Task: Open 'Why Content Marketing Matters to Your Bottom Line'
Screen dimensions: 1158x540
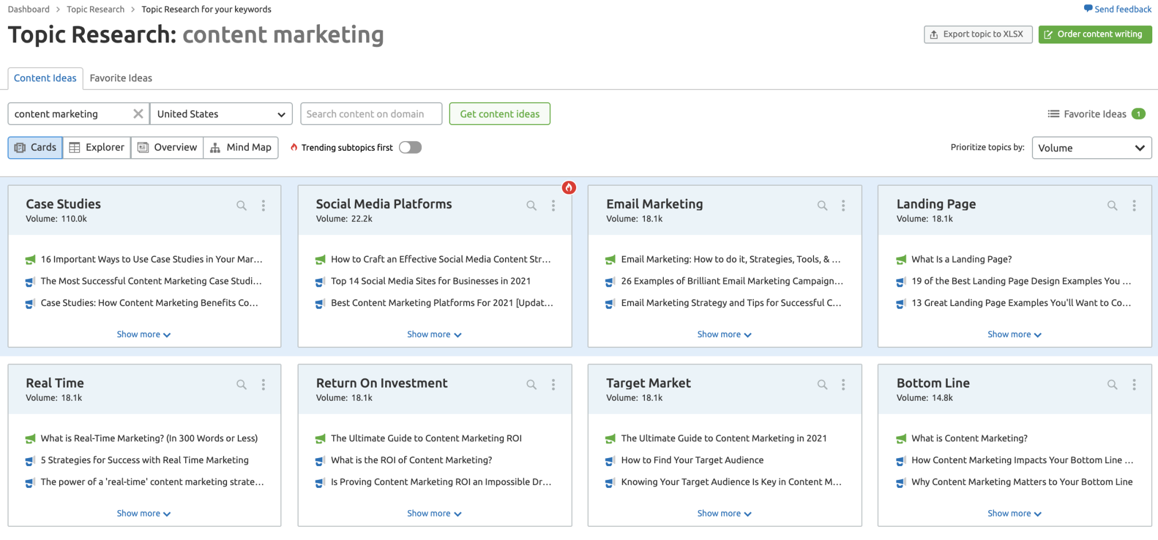Action: pyautogui.click(x=1022, y=482)
